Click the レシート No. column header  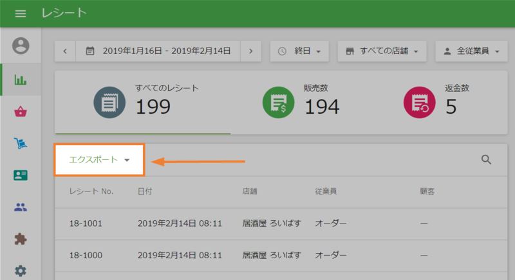point(91,191)
